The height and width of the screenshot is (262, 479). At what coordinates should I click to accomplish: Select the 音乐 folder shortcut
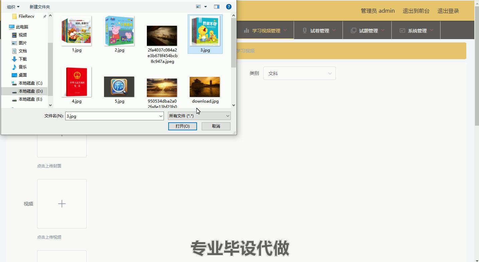click(x=22, y=67)
